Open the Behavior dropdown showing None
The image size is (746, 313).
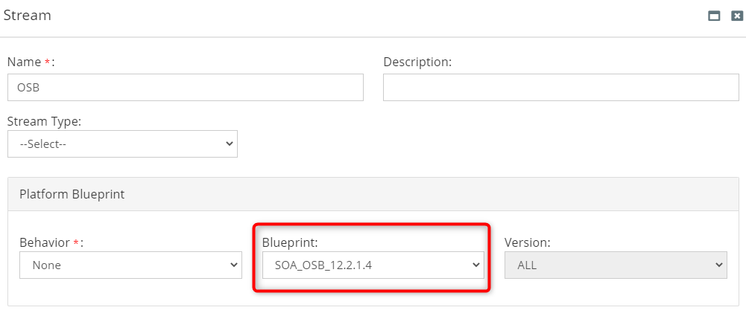click(x=131, y=265)
